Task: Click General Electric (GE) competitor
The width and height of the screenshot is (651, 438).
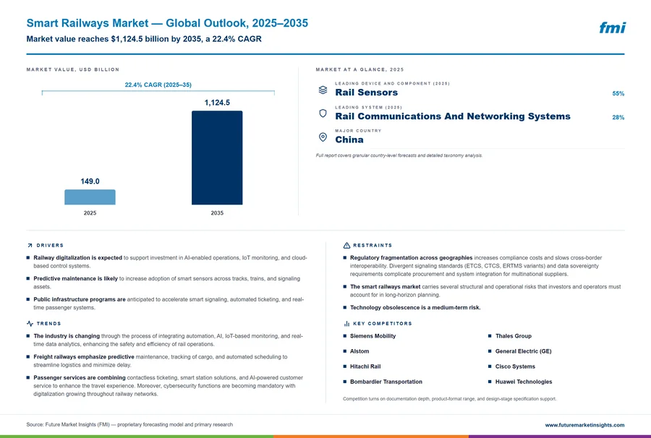Action: [523, 351]
